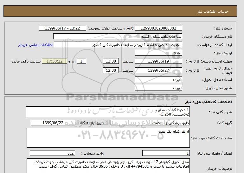Click the label 'شماره نیاز:'
This screenshot has height=173, width=244.
223,28
